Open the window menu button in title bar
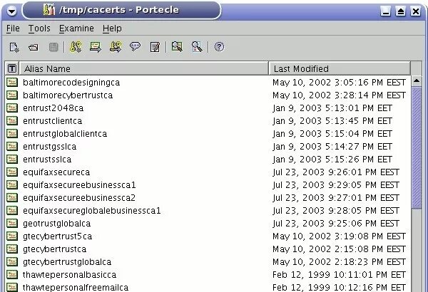 11,11
